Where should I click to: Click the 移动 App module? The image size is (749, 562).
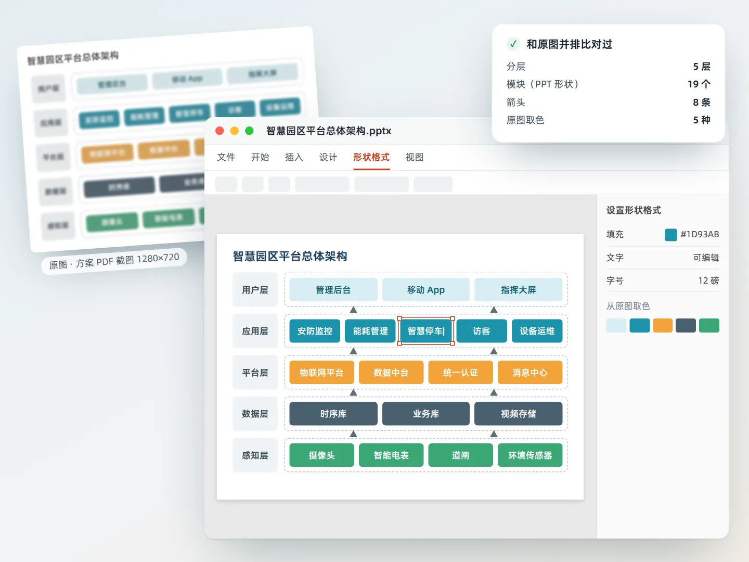(x=426, y=290)
